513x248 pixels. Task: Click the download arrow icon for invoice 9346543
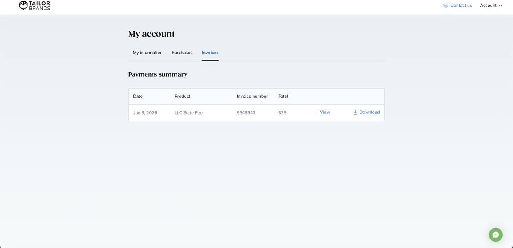coord(355,112)
